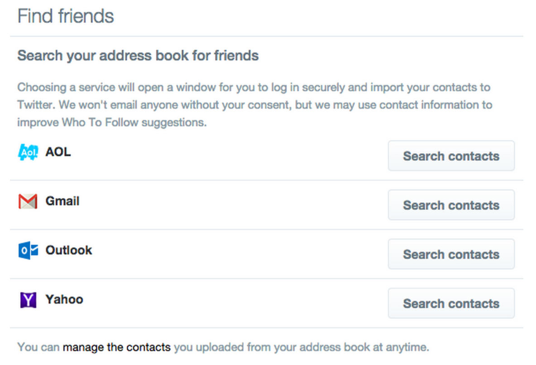Click the purple Yahoo icon
The height and width of the screenshot is (365, 536).
(28, 300)
